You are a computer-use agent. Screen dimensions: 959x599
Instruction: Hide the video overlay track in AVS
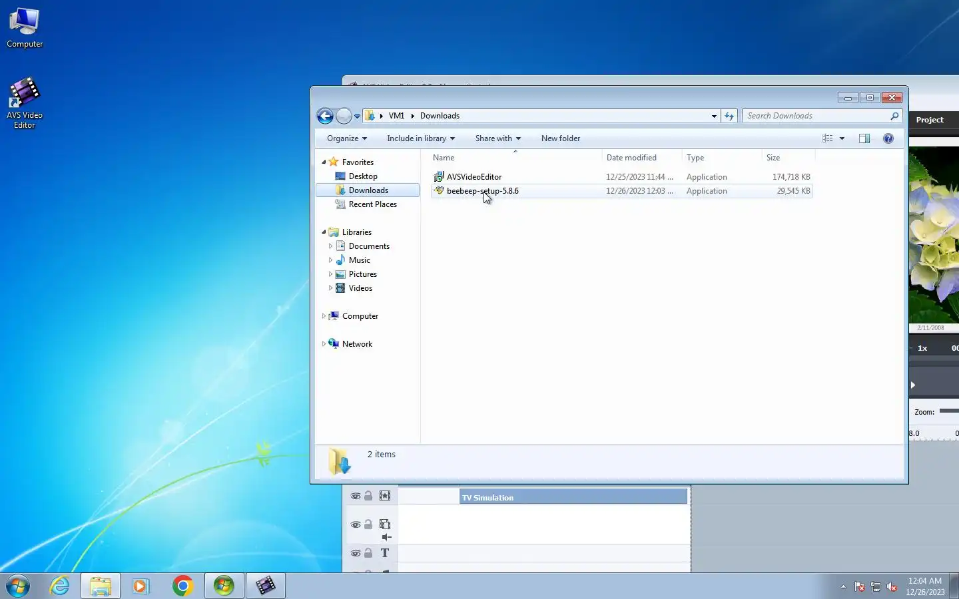(x=356, y=525)
